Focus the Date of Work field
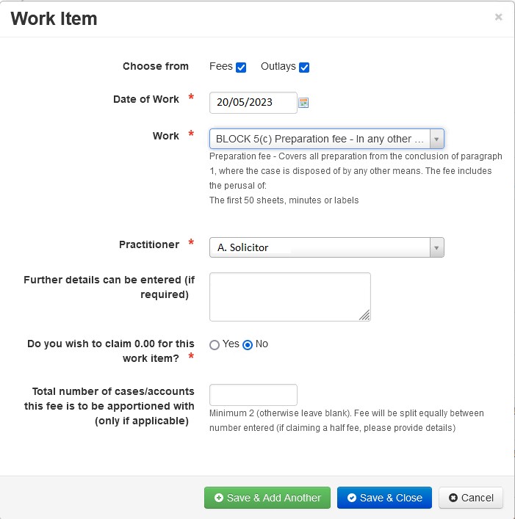Image resolution: width=515 pixels, height=519 pixels. click(253, 103)
